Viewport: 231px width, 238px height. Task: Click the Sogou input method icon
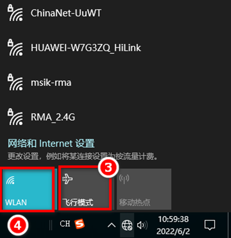point(80,224)
